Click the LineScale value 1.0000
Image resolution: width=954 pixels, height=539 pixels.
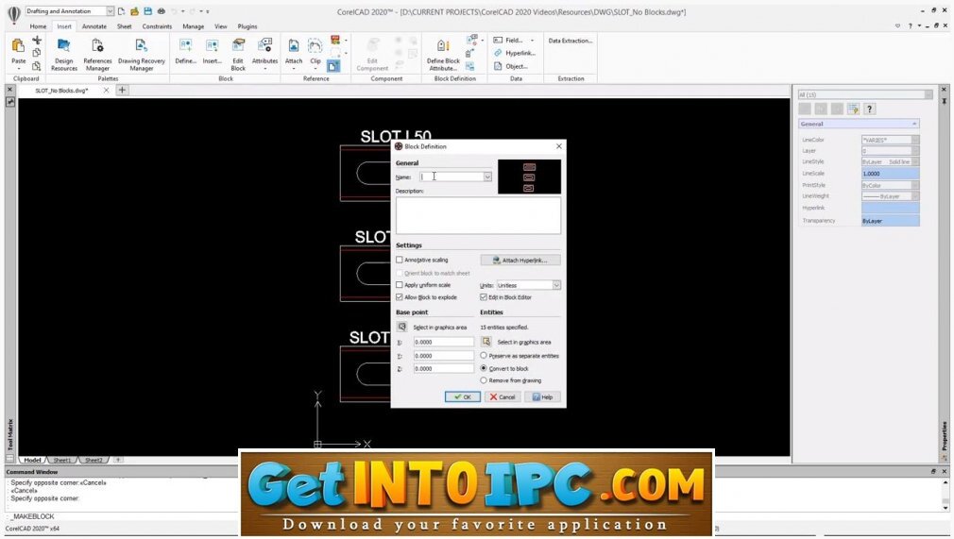[x=890, y=174]
